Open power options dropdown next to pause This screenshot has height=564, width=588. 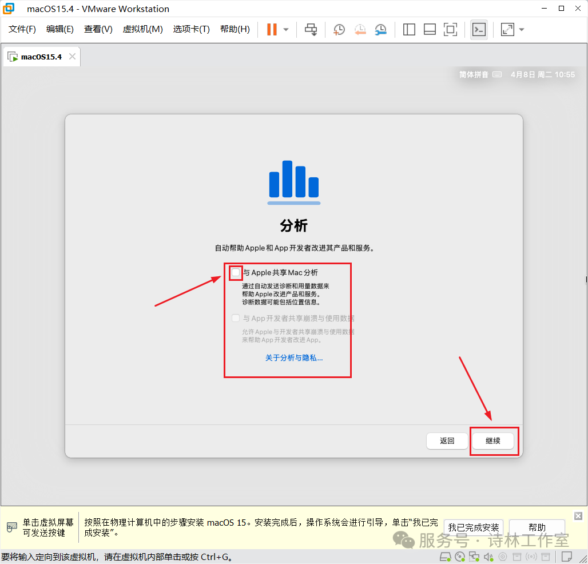click(x=286, y=29)
